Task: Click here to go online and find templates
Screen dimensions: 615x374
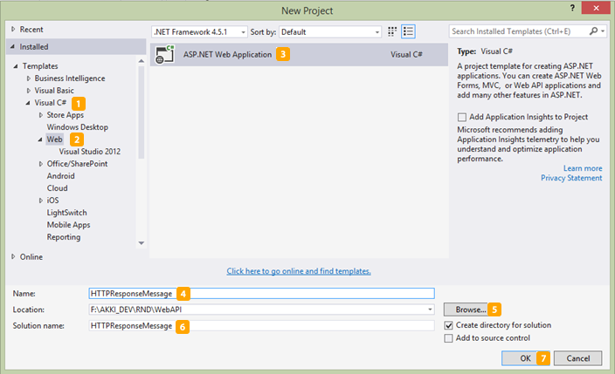Action: [x=299, y=271]
